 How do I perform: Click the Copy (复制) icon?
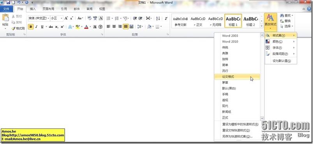pyautogui.click(x=13, y=22)
